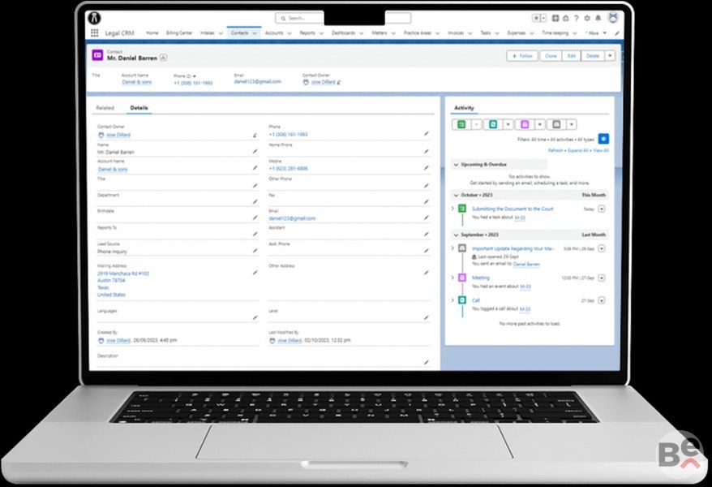Collapse the September 2023 section
The height and width of the screenshot is (487, 712).
click(456, 234)
